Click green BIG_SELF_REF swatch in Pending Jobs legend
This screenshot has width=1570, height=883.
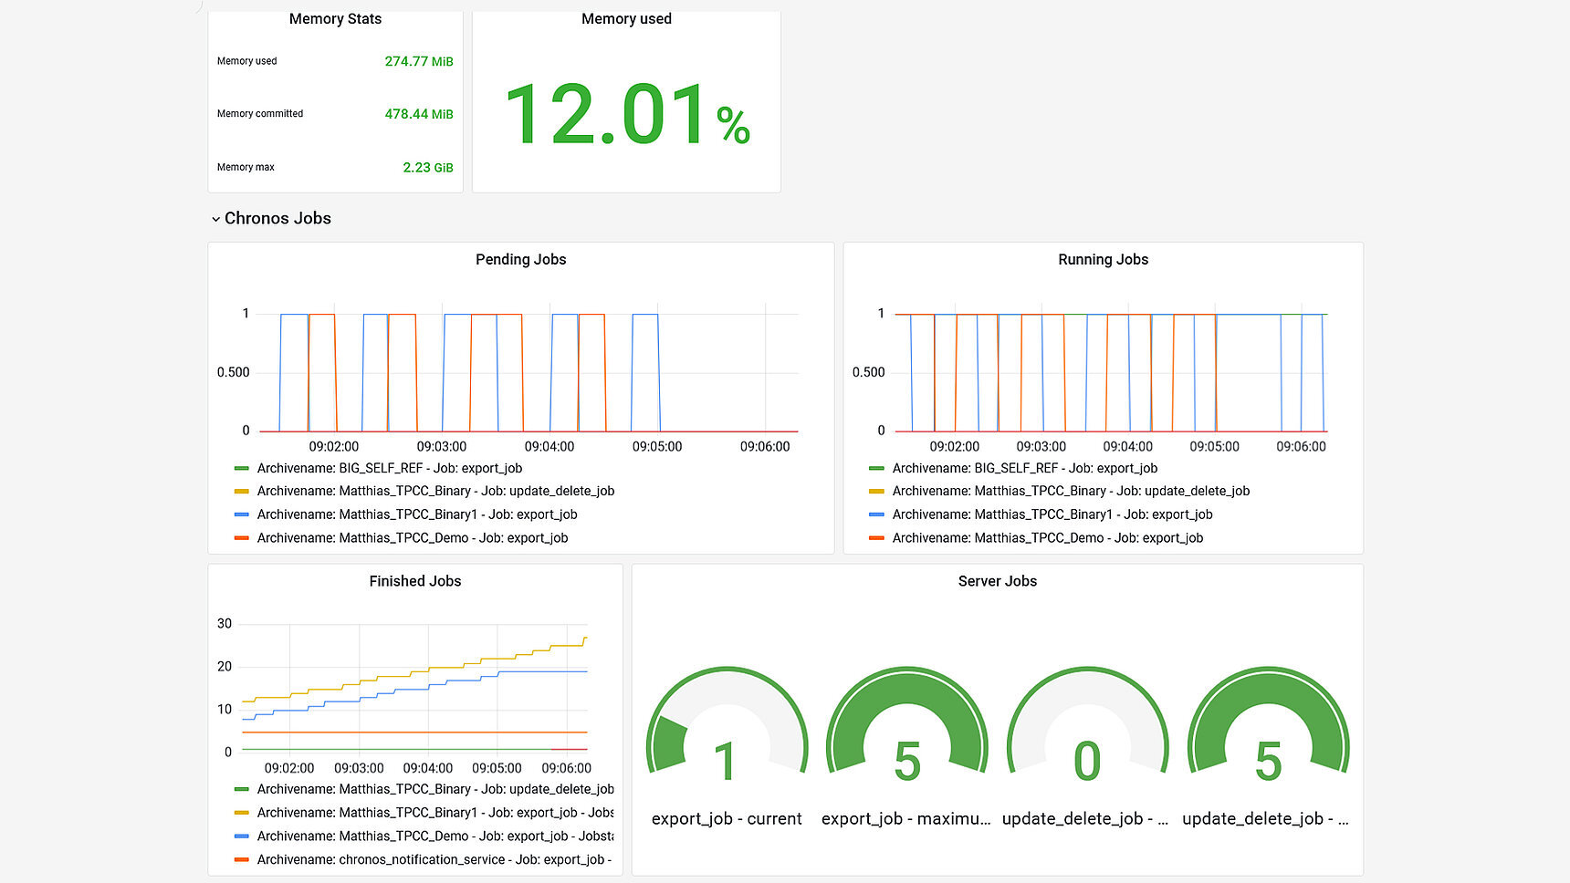tap(241, 468)
